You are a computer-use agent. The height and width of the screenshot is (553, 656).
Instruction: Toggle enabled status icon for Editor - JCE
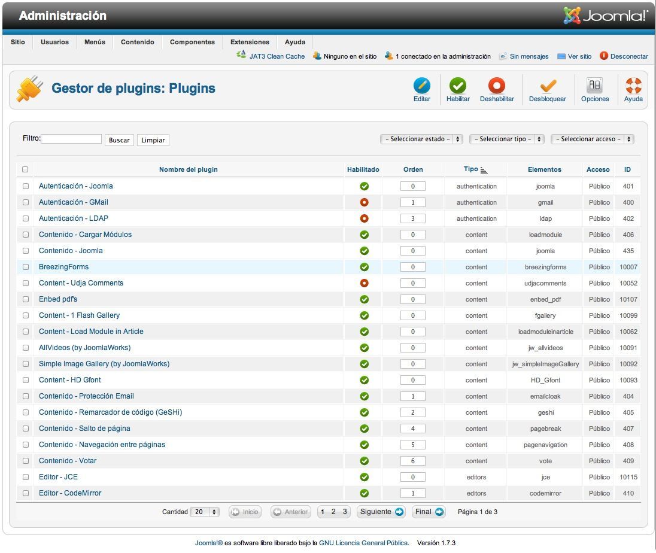point(364,477)
